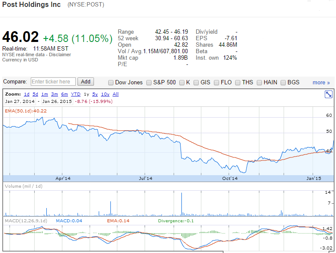Click the day Range 42.45 - 46.19

point(171,32)
